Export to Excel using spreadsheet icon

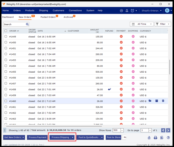click(x=162, y=138)
